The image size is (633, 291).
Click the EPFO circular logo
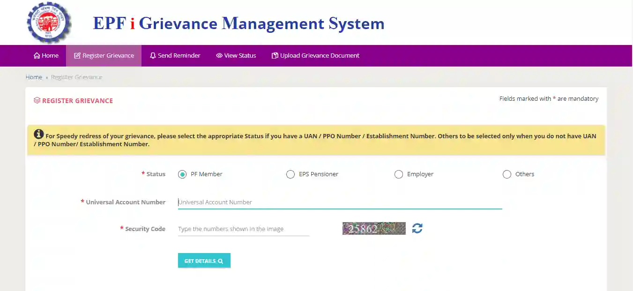tap(49, 22)
